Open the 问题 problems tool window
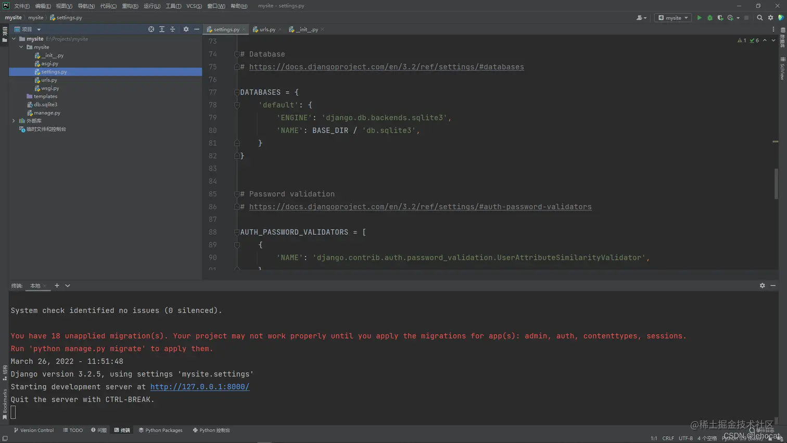The height and width of the screenshot is (443, 787). pos(99,431)
